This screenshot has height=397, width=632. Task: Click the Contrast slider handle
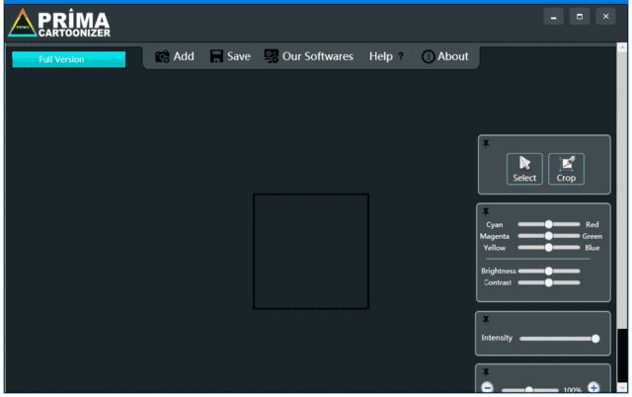[549, 282]
